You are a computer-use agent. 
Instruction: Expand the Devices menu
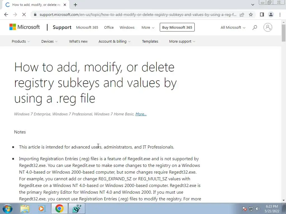49,41
